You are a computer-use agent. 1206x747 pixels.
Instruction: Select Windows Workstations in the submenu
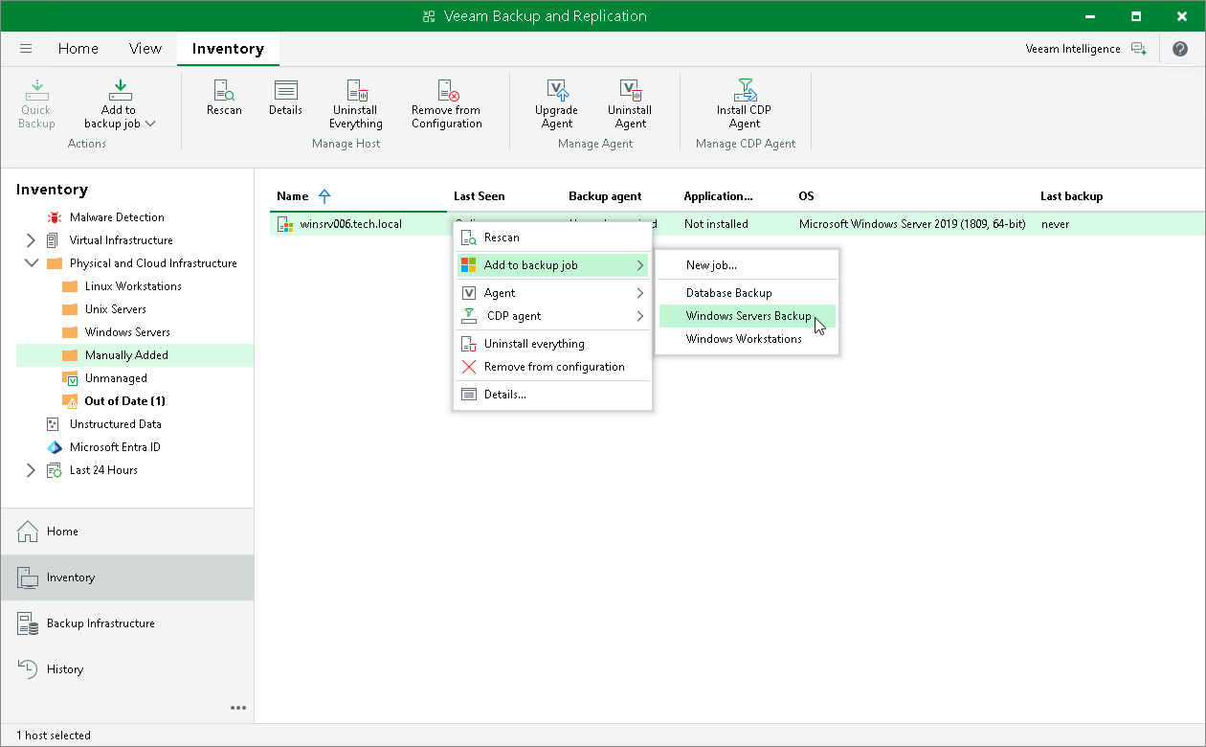click(x=748, y=339)
